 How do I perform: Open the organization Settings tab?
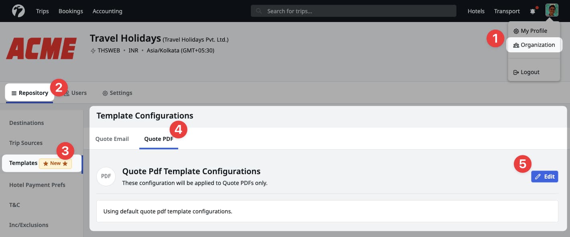[117, 93]
